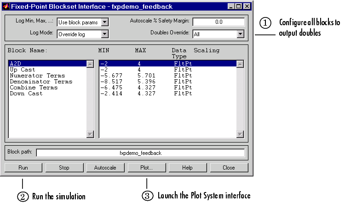345x214 pixels.
Task: Click the Stop button
Action: coord(64,168)
